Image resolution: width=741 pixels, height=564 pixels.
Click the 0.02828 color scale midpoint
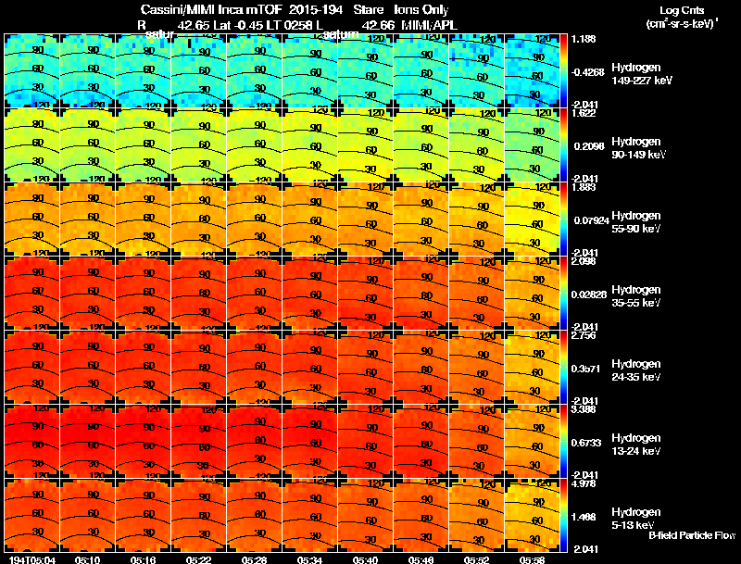589,295
